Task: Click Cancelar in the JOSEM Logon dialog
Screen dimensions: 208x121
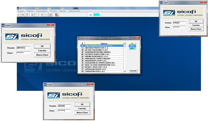Action: tap(82, 109)
